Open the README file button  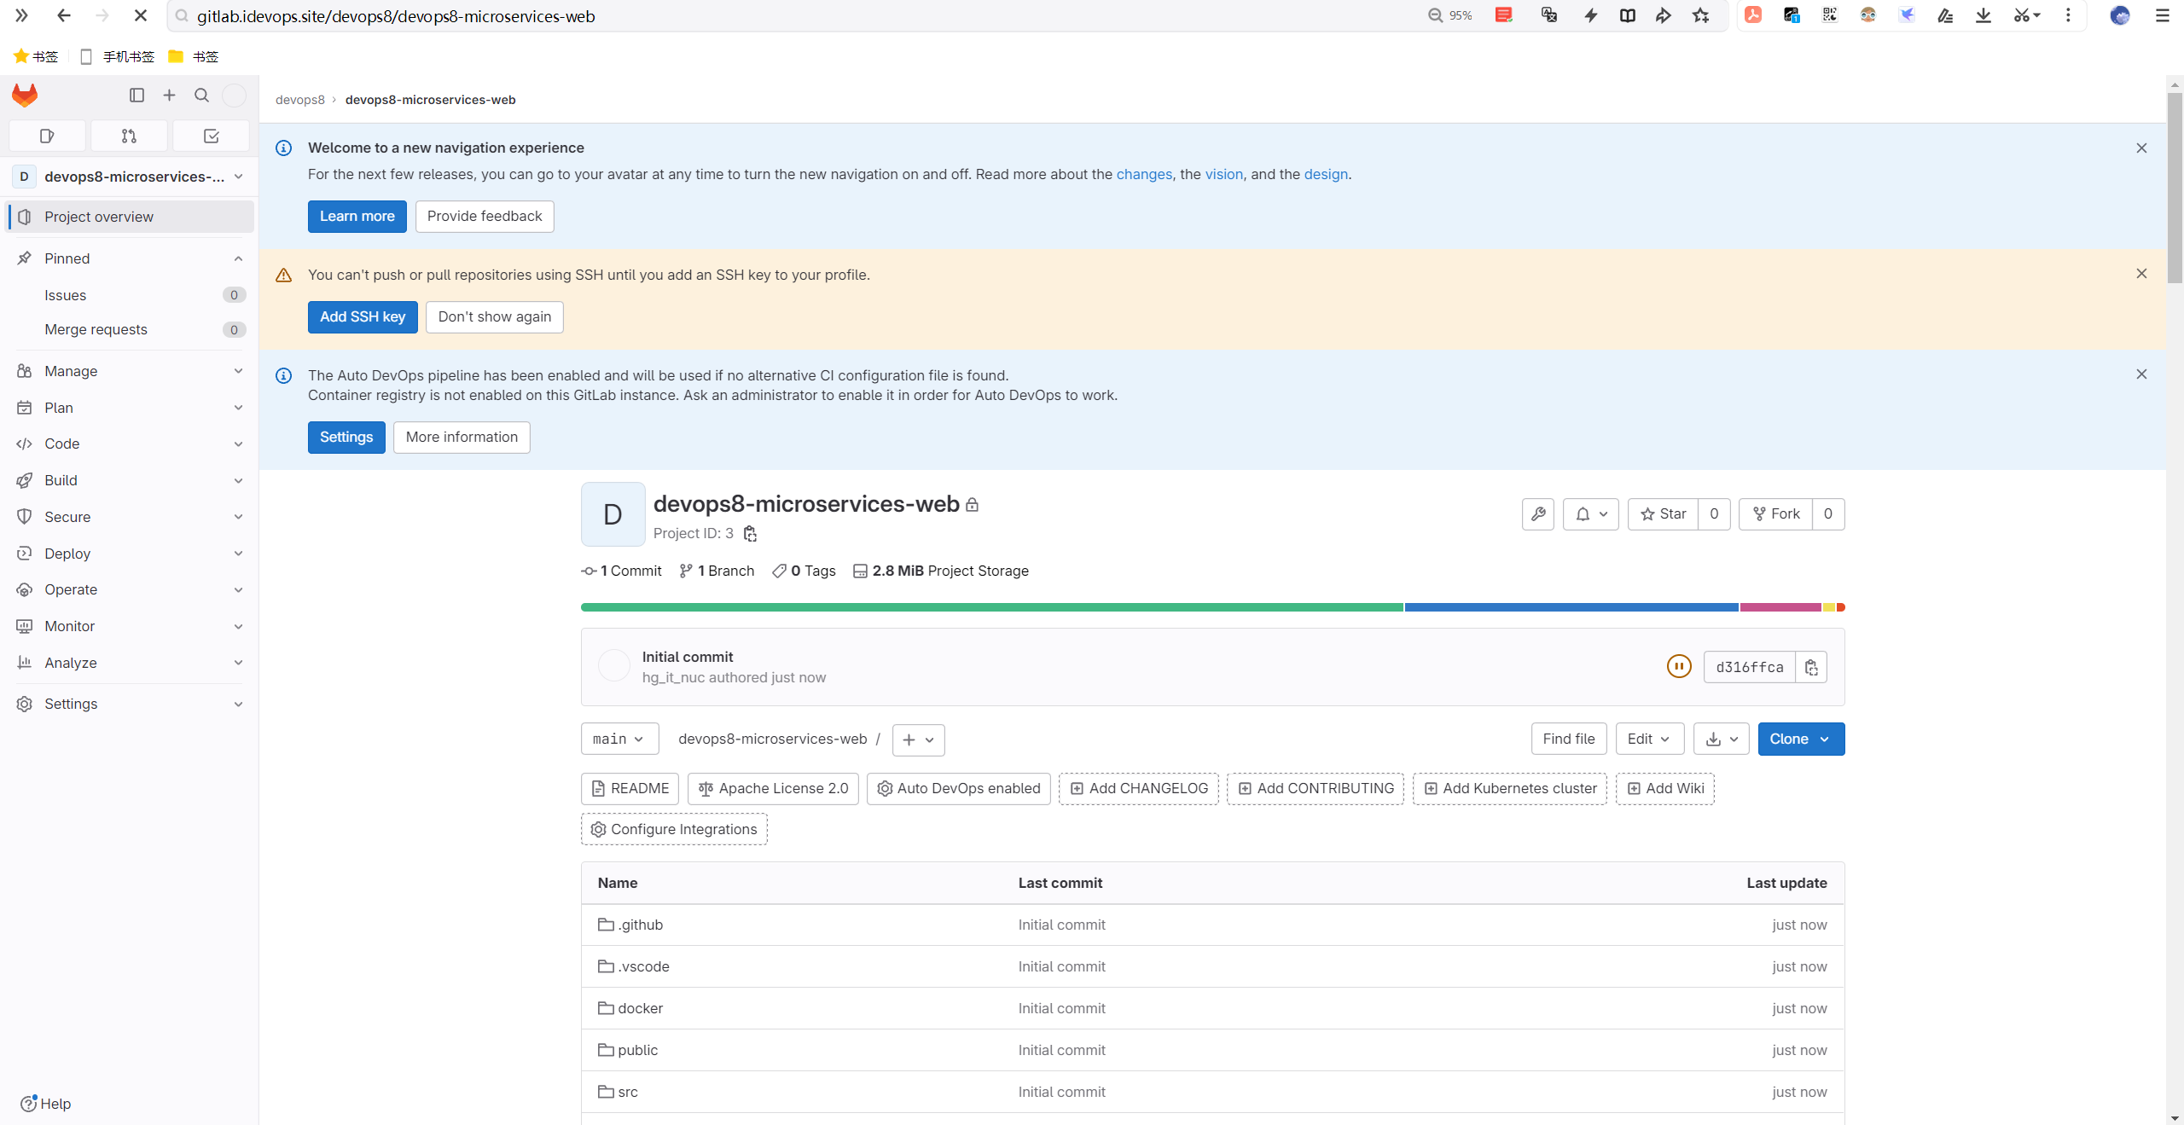click(630, 789)
